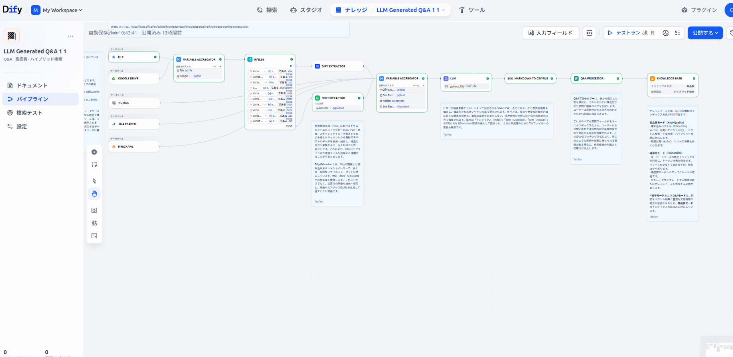Click the ELSE label in IF/ELSE node

[289, 126]
